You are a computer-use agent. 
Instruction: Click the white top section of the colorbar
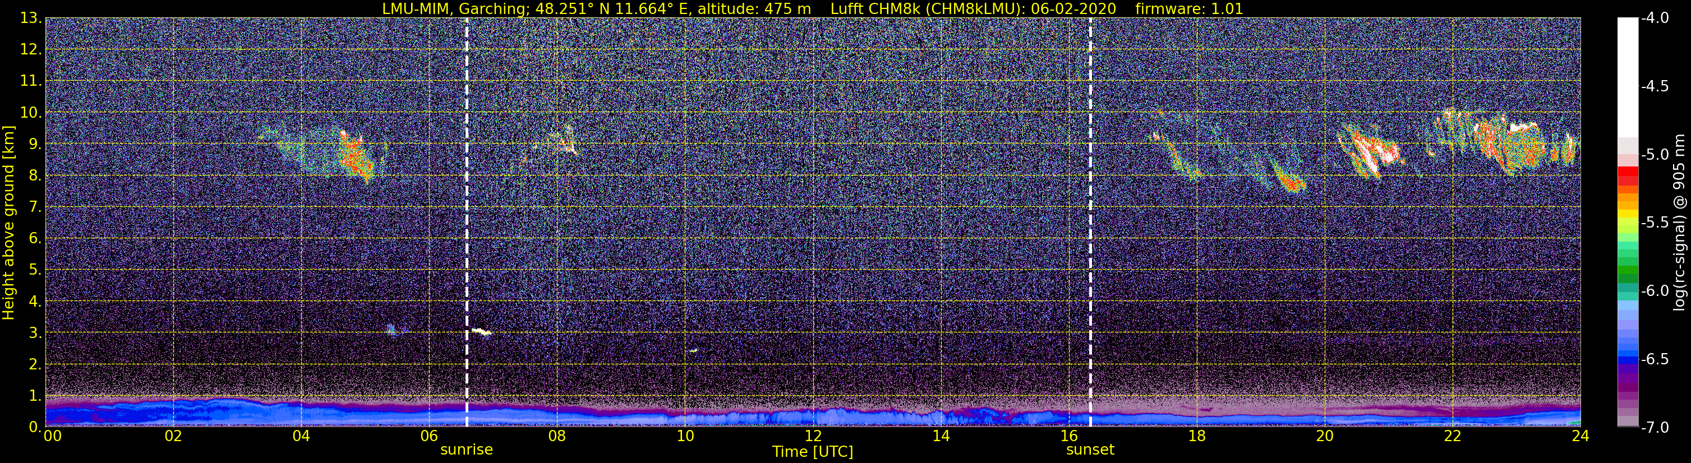(1627, 77)
